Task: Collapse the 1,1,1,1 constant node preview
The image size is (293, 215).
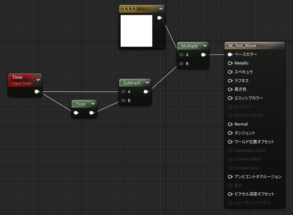Action: 161,9
